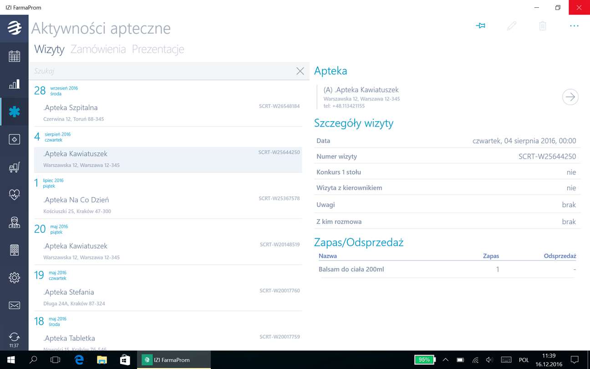Click the 1 lipiec 2016 date header
The image size is (590, 369).
coord(49,183)
